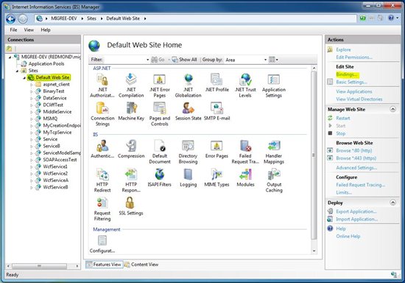Open Request Filtering feature
This screenshot has width=405, height=283.
tap(102, 209)
